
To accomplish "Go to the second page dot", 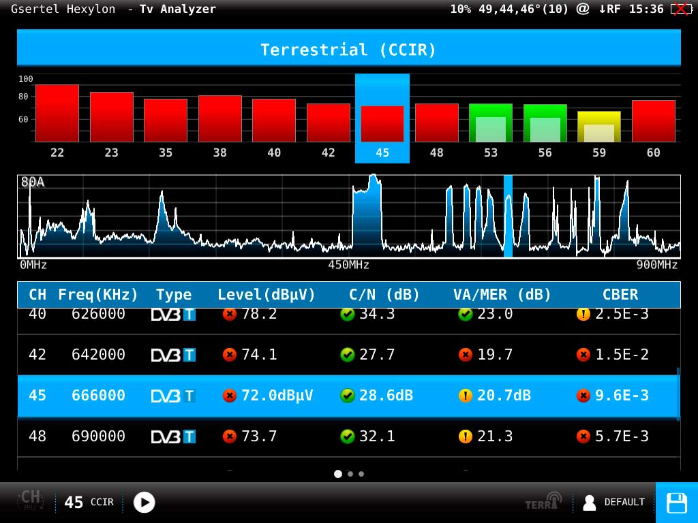I will click(350, 474).
